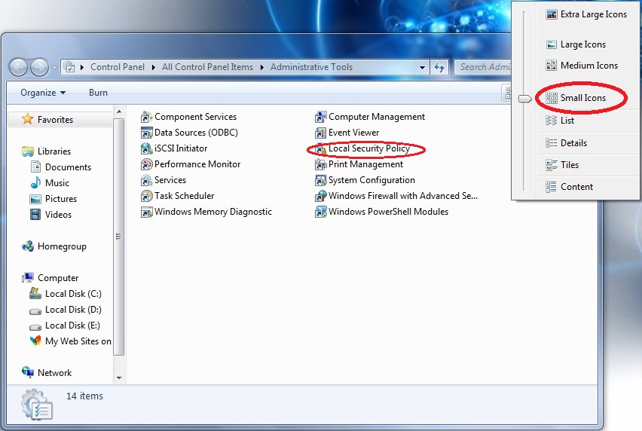642x431 pixels.
Task: Open Windows Firewall with Advanced Security icon
Action: click(x=320, y=196)
